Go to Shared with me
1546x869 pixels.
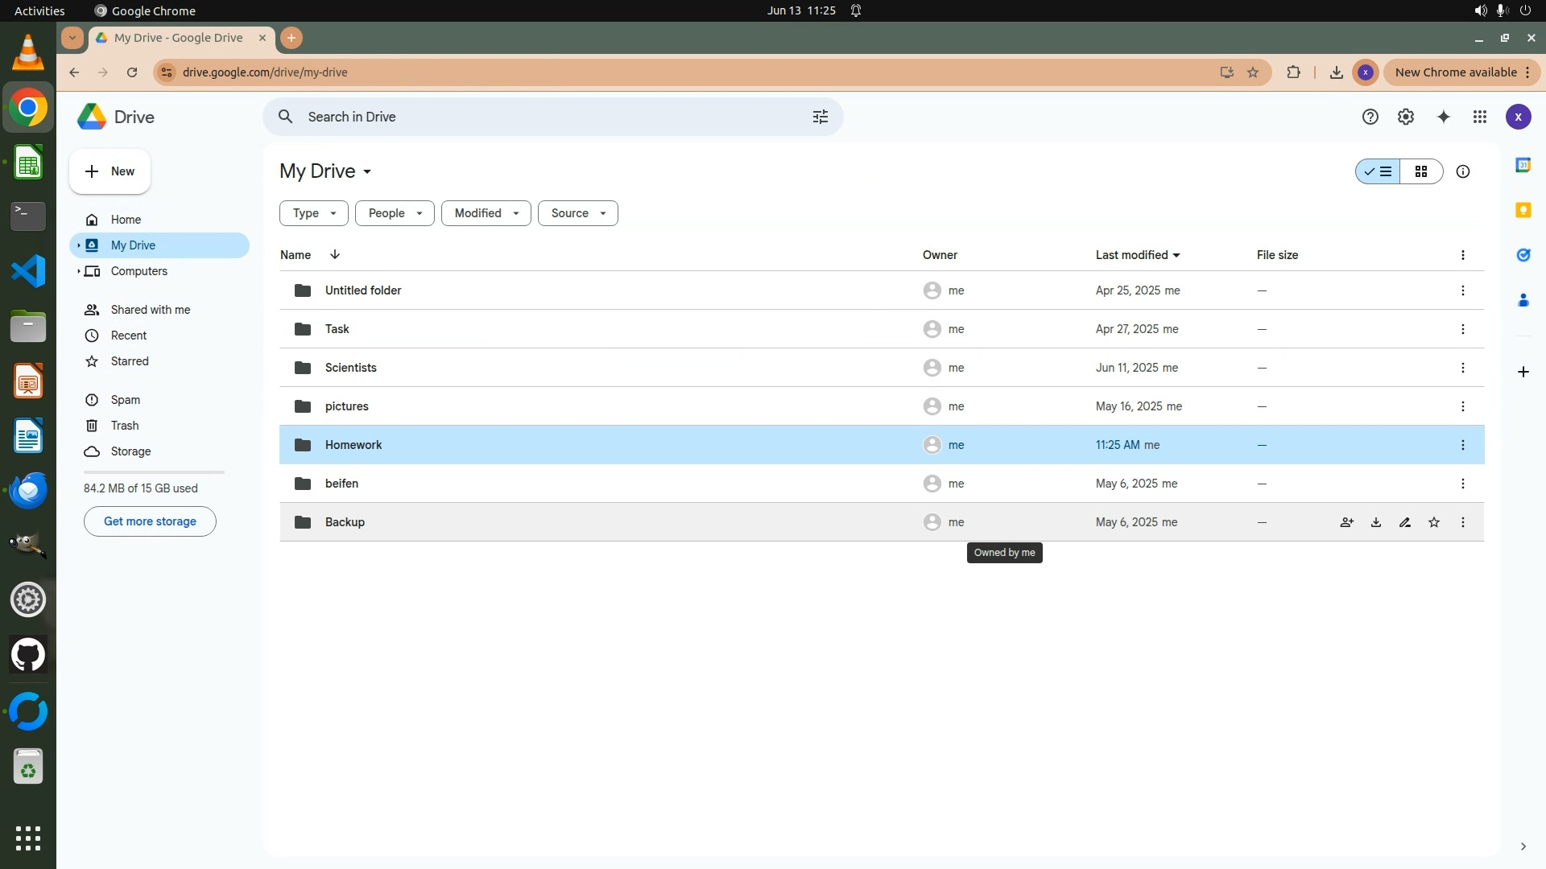point(151,310)
